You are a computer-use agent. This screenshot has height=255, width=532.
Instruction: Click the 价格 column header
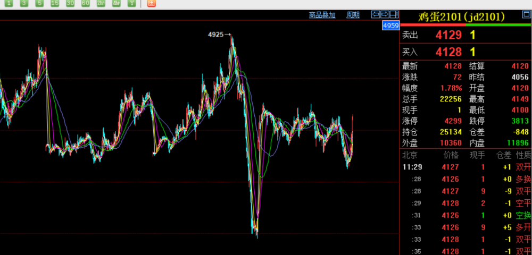click(451, 156)
